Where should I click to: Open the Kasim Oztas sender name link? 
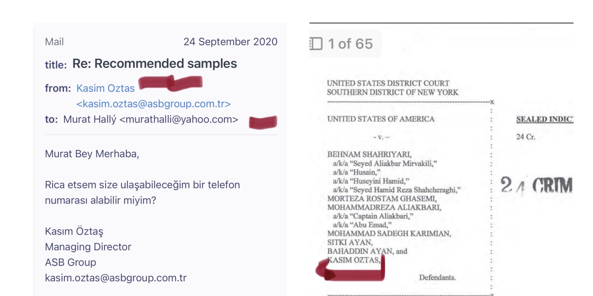pos(106,88)
